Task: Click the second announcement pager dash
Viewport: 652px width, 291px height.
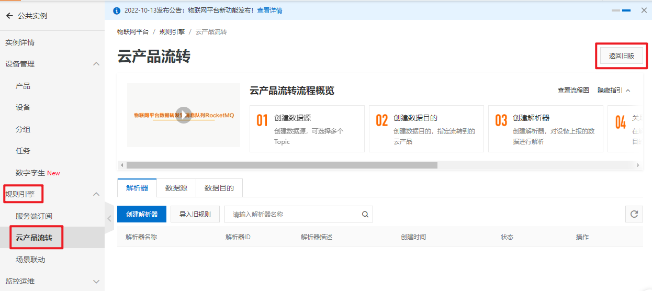Action: point(626,10)
